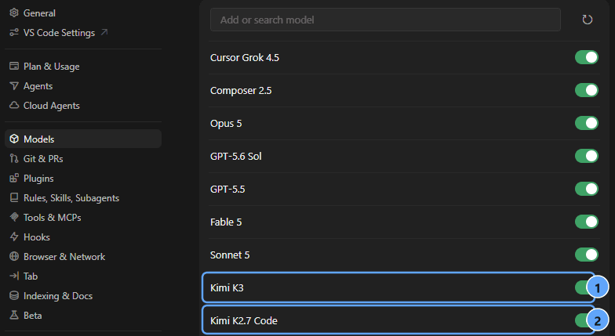Turn off the Opus 5 switch
Screen dimensions: 615x336
click(x=587, y=123)
